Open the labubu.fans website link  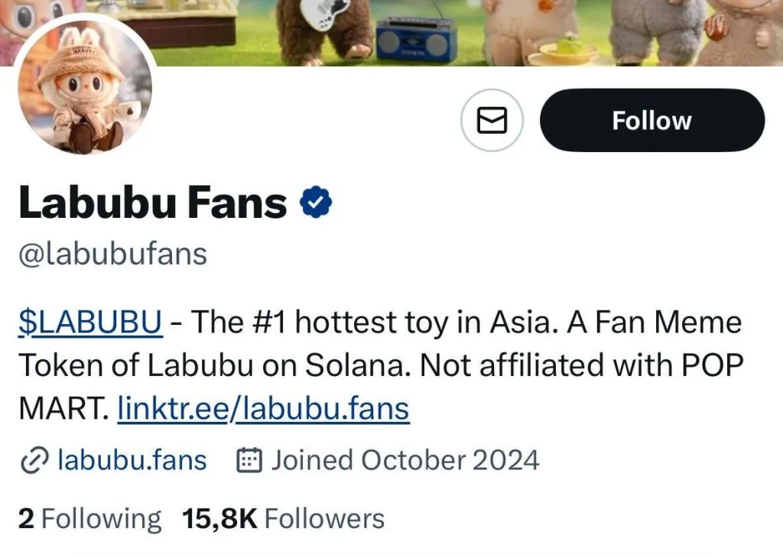130,460
